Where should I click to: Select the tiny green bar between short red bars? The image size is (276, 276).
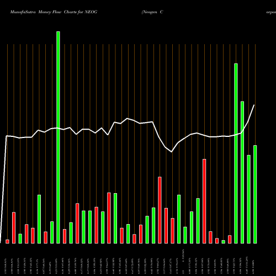[x=223, y=242]
